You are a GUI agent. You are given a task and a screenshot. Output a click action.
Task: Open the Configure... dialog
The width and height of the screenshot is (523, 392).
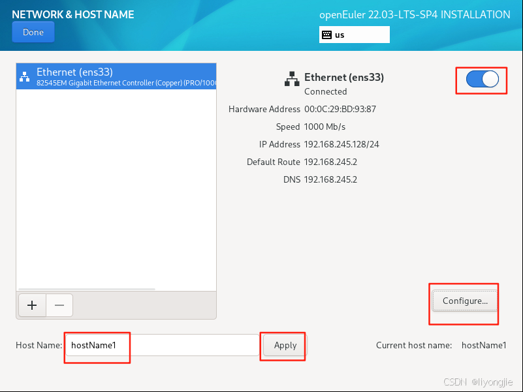pos(465,301)
